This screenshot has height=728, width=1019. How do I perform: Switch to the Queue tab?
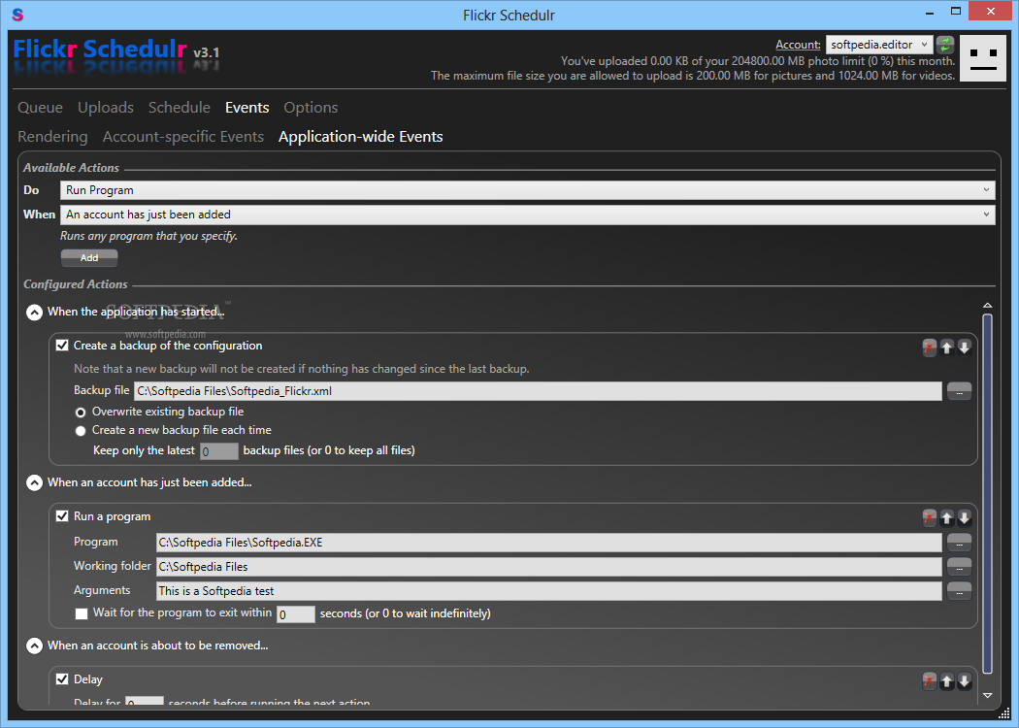[x=41, y=107]
